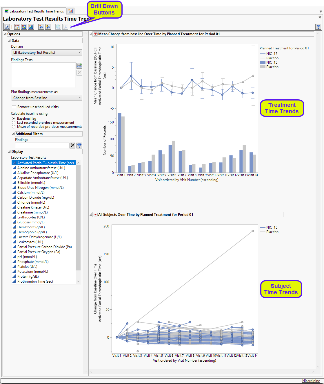Click the blue help question mark icon

pyautogui.click(x=318, y=27)
